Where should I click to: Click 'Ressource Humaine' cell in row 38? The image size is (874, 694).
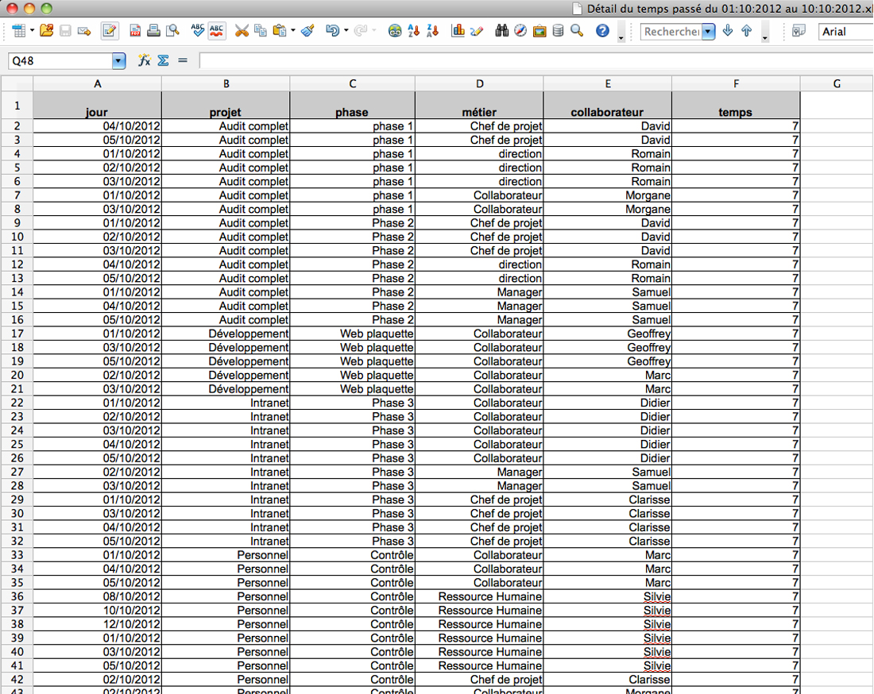[x=479, y=624]
